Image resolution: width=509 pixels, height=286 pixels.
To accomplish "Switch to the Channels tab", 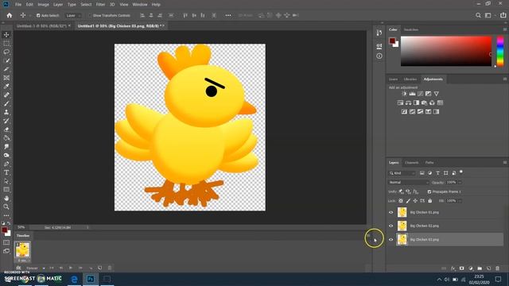I will tap(412, 162).
